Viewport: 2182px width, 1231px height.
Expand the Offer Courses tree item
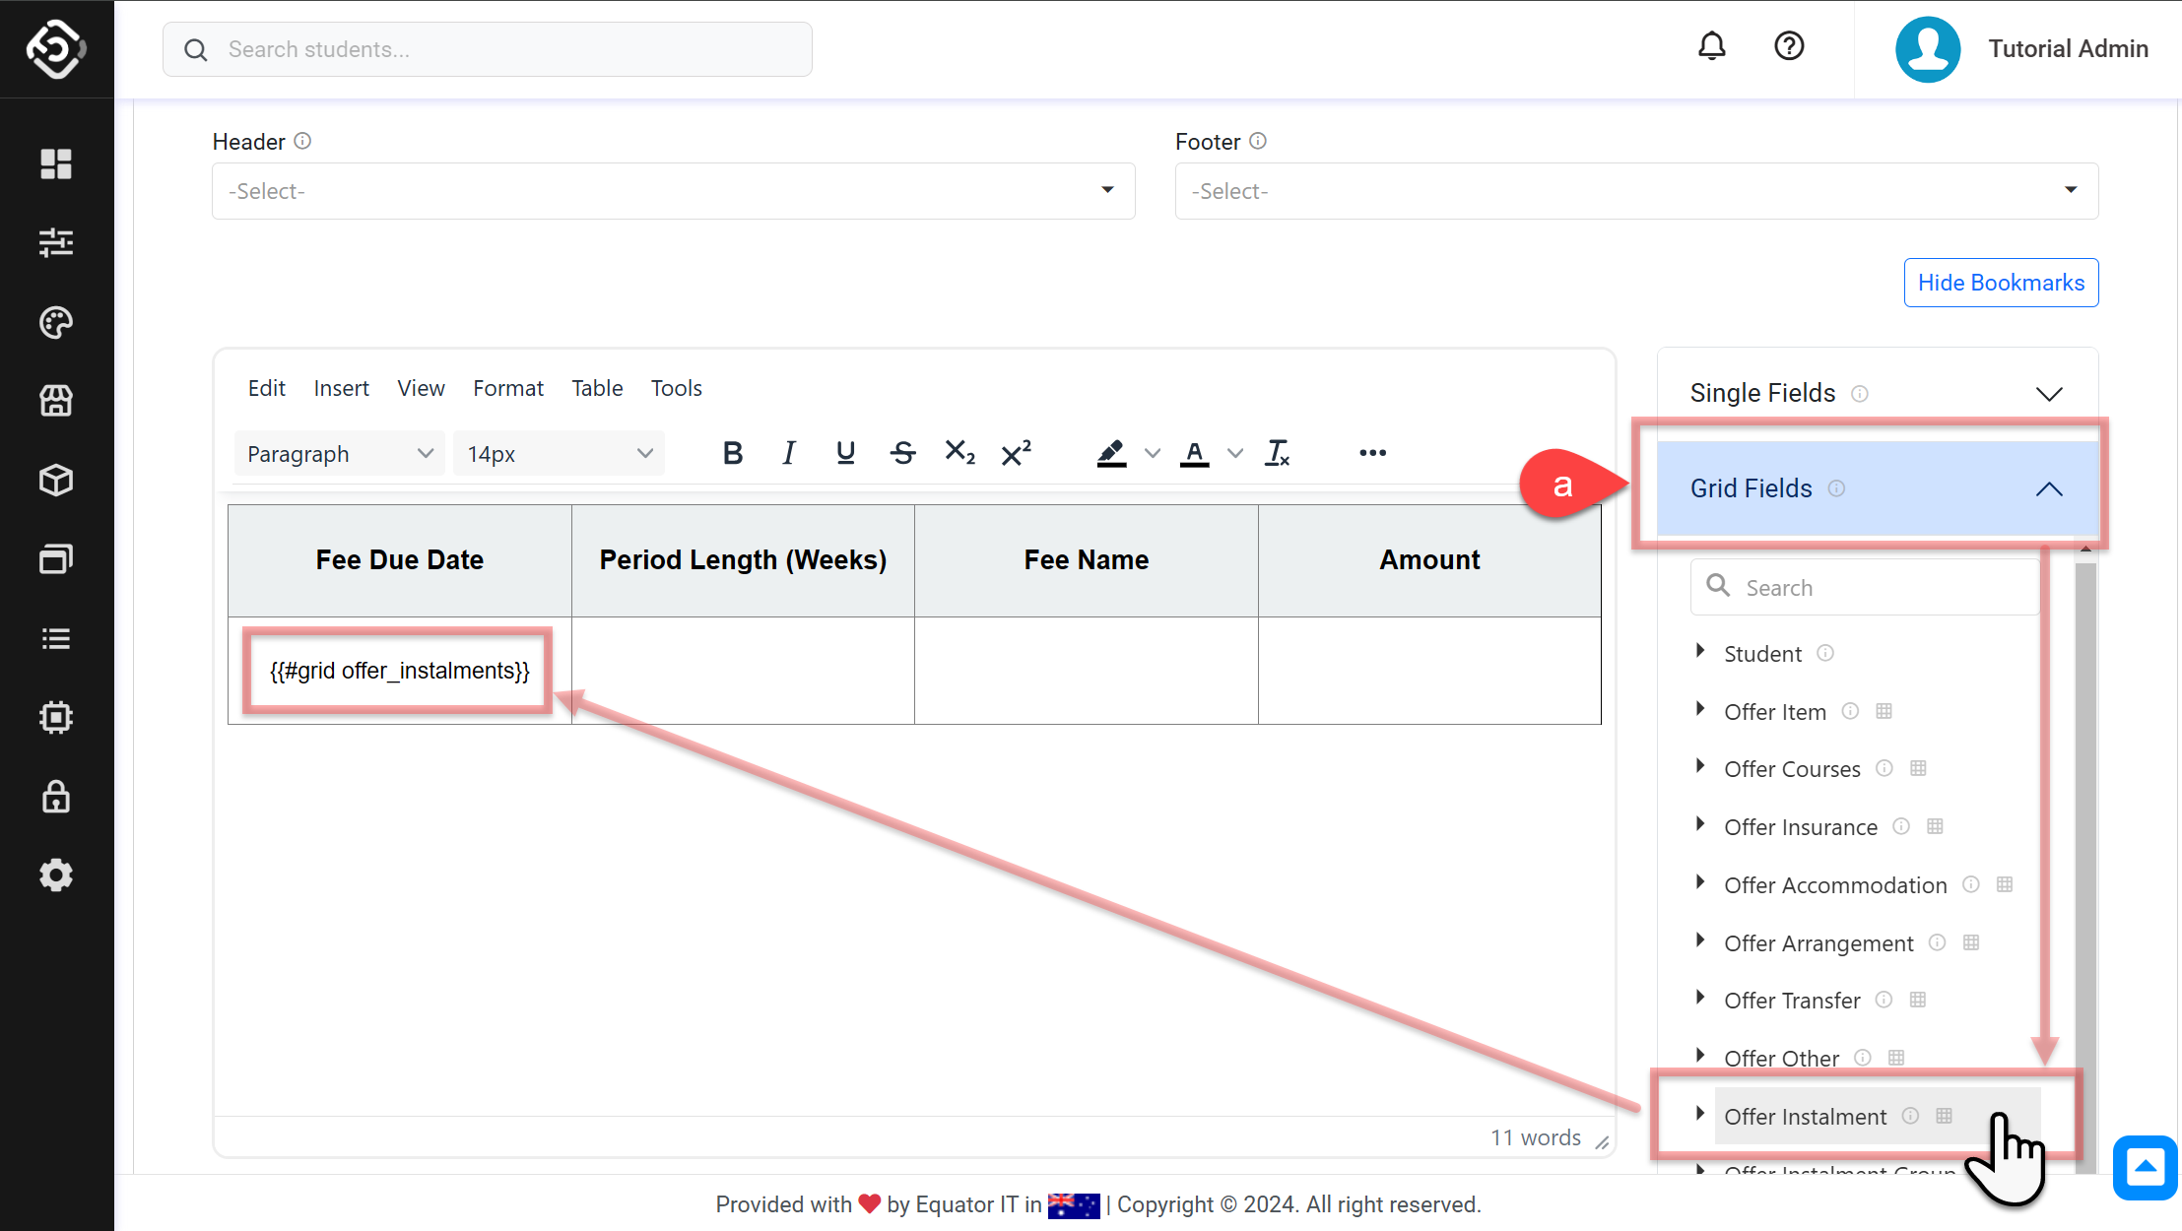(1700, 767)
